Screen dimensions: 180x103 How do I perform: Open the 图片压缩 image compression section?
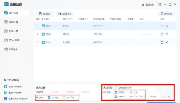[x=15, y=13]
